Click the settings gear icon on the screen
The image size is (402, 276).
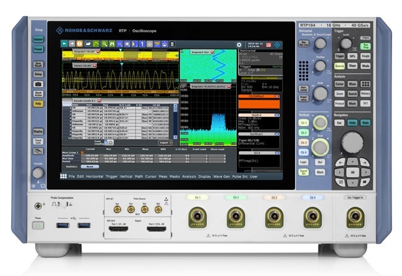tap(239, 45)
